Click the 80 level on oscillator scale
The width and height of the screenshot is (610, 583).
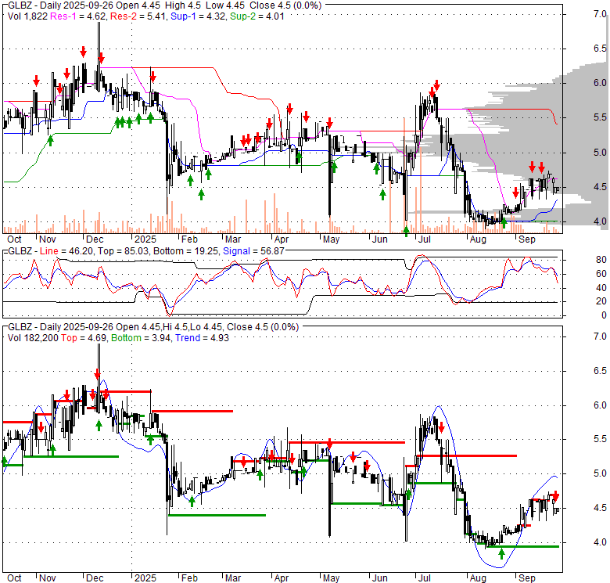601,260
